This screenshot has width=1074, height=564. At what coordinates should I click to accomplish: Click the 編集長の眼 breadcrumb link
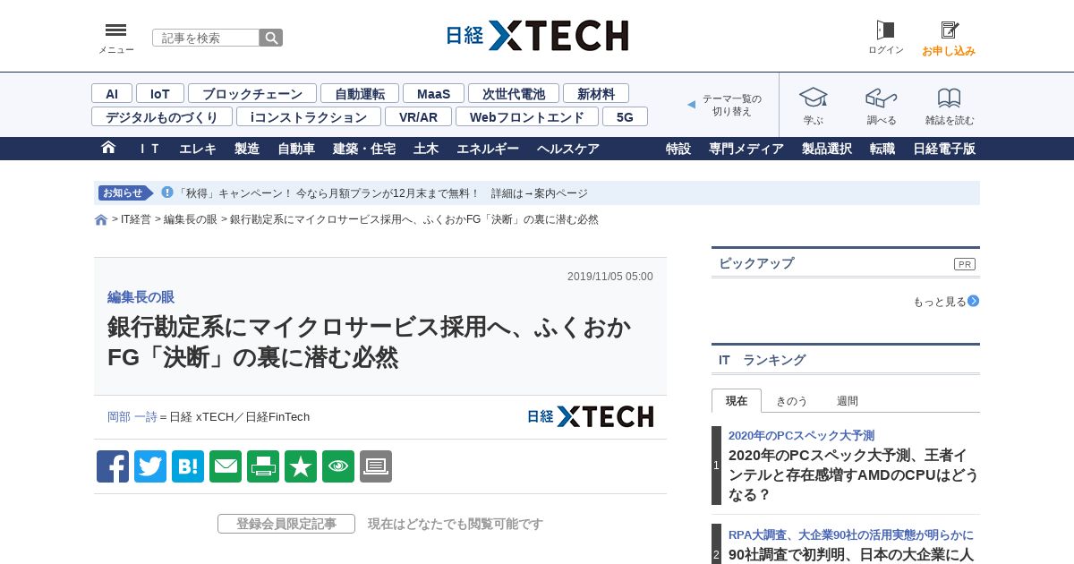click(x=190, y=219)
